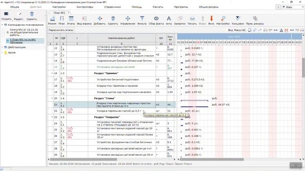Click the triangle A icon in the scale toolbar
Screen dimensions: 305x171
coord(281,30)
